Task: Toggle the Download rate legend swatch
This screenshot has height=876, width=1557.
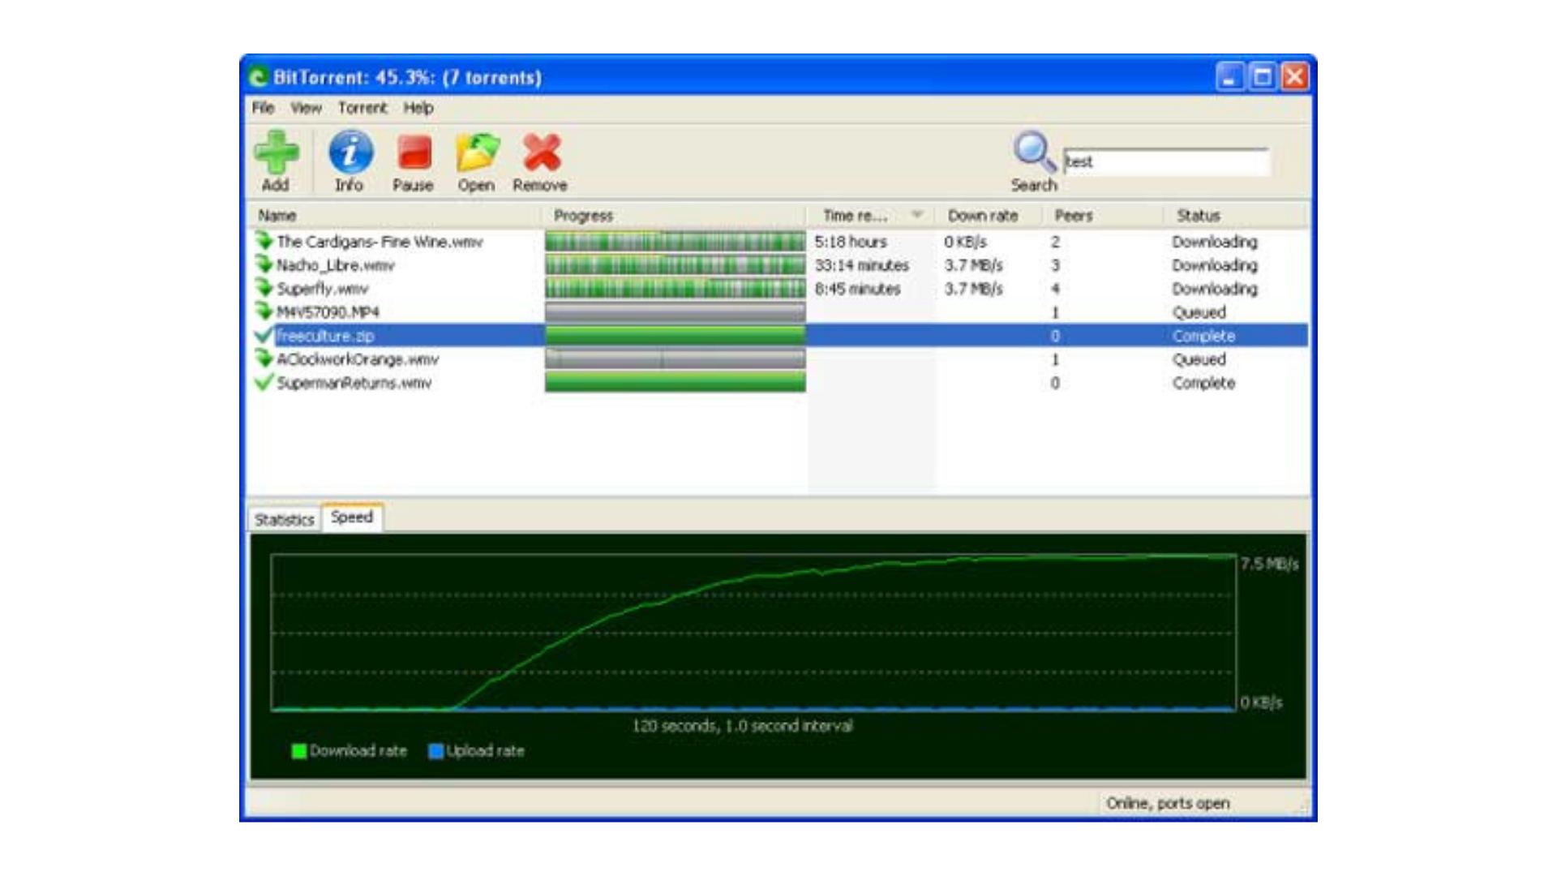Action: pyautogui.click(x=298, y=751)
